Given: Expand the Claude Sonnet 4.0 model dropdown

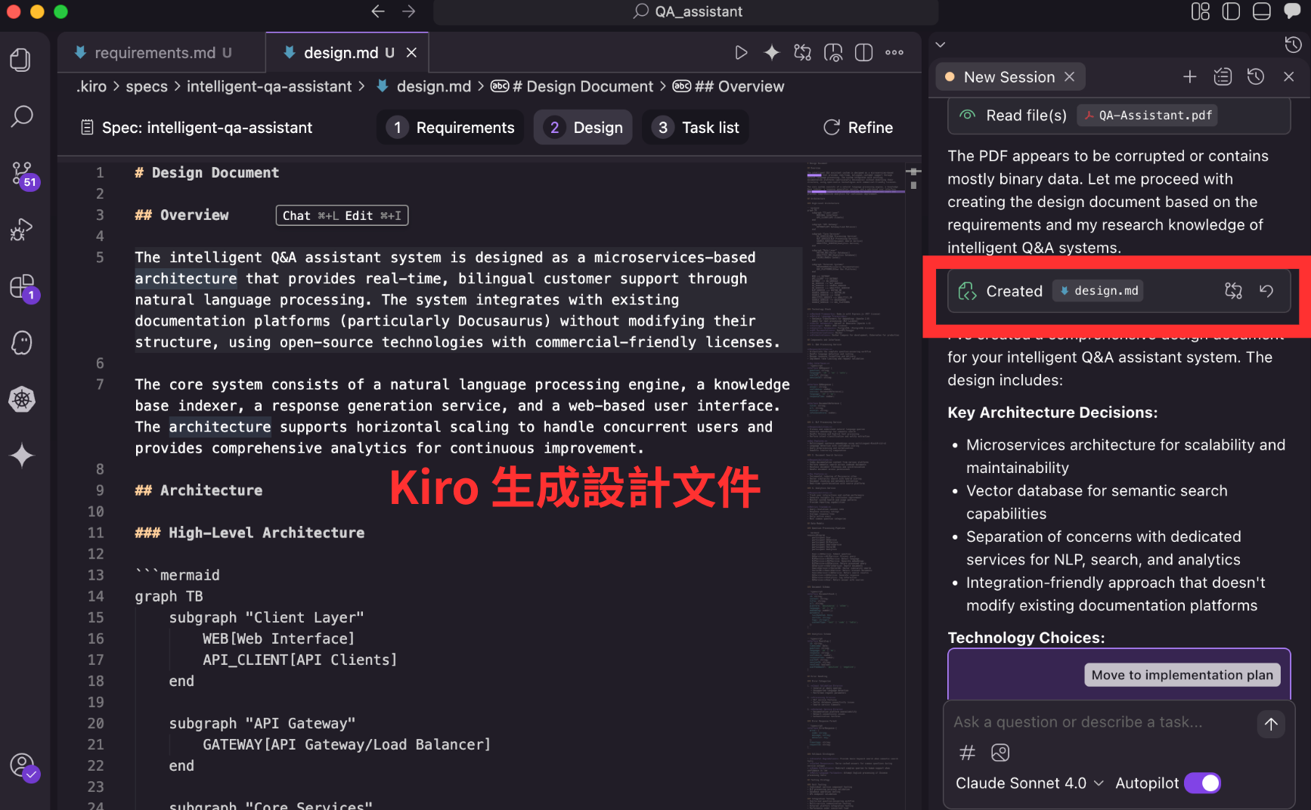Looking at the screenshot, I should 1029,783.
